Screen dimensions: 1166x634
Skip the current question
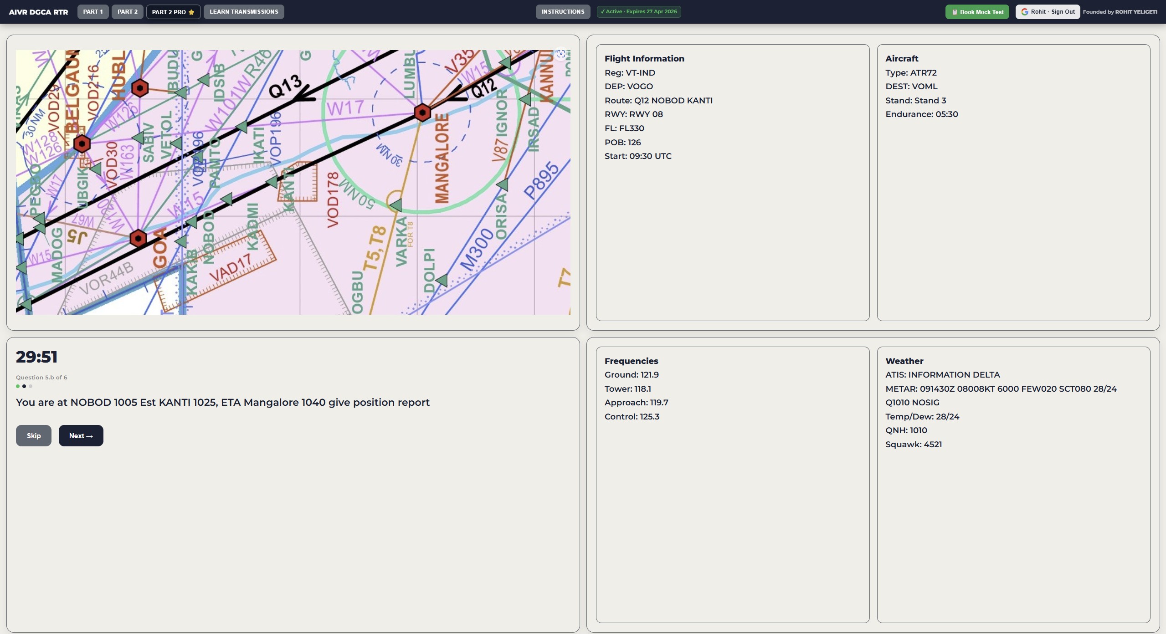point(33,435)
